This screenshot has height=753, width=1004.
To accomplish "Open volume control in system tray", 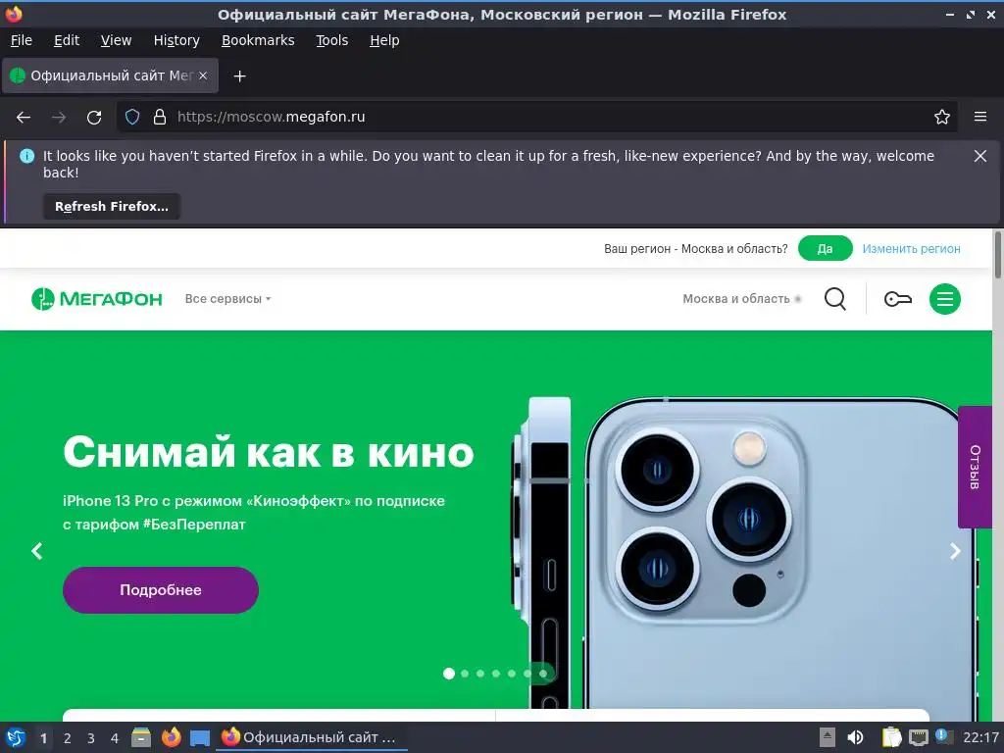I will [855, 737].
